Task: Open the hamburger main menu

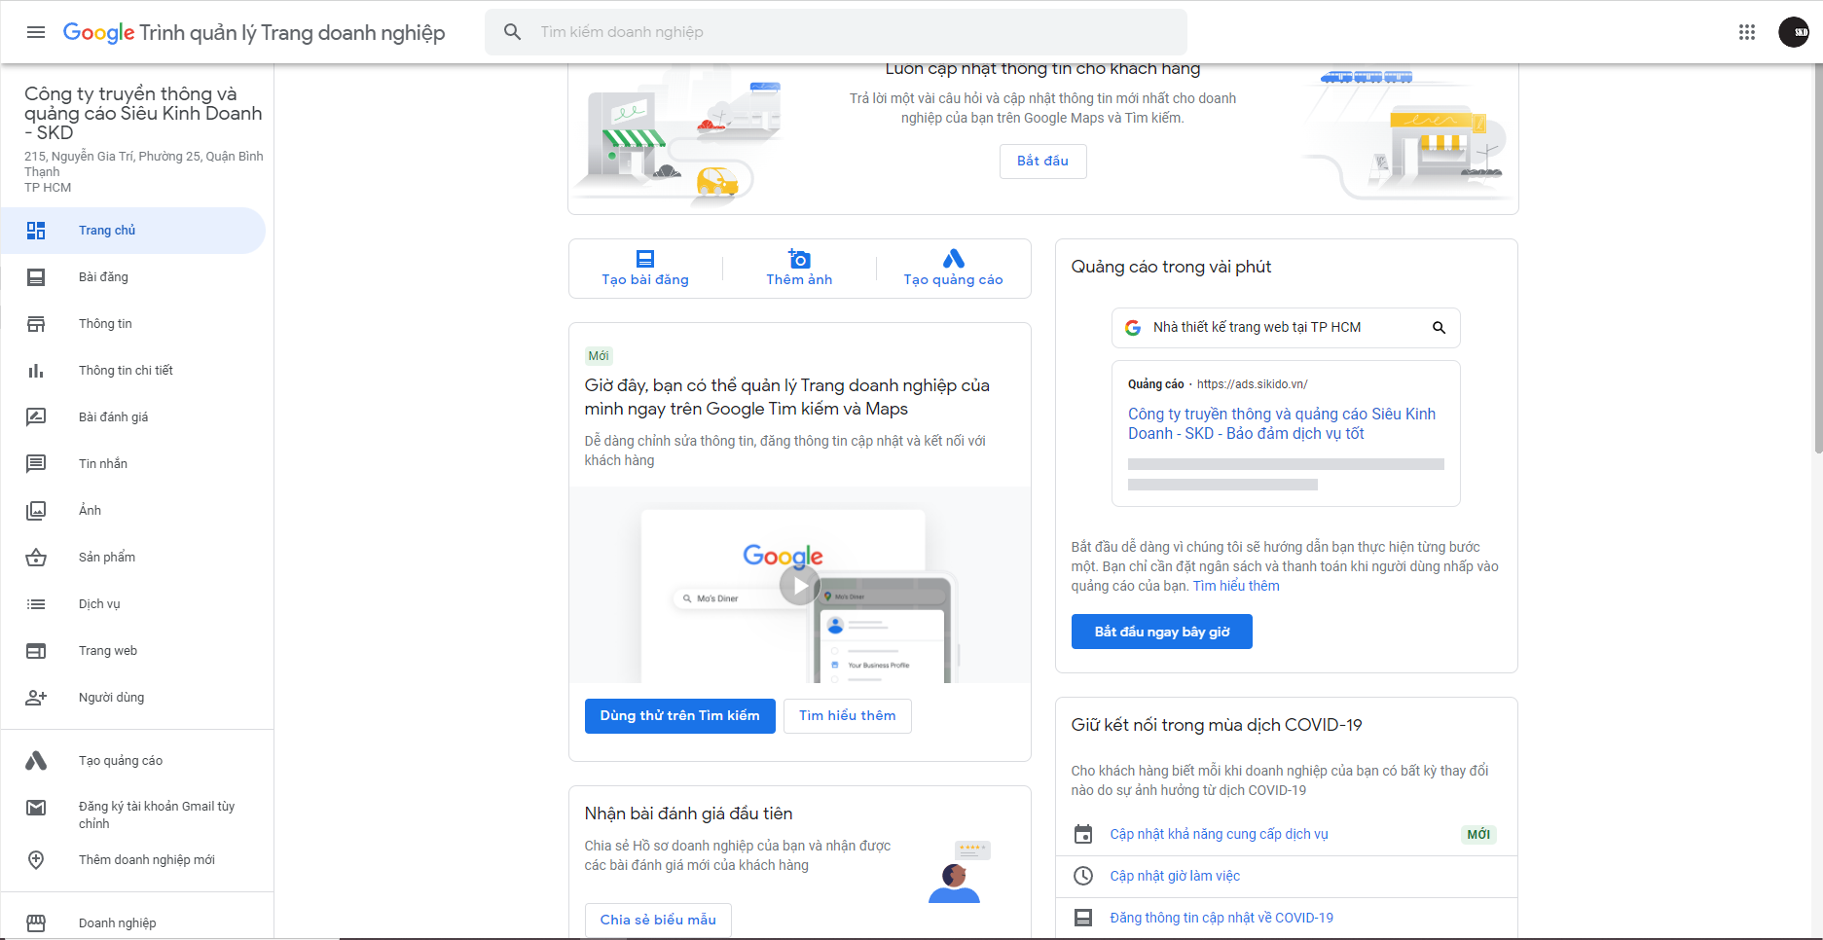Action: [x=36, y=32]
